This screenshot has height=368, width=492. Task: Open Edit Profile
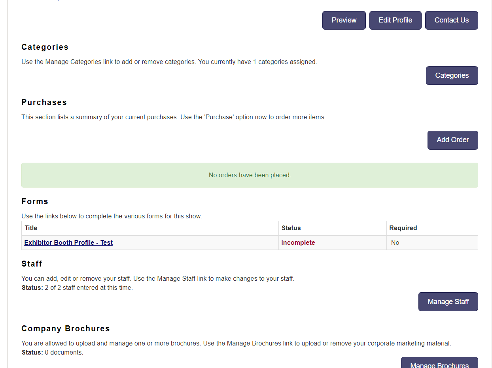tap(395, 20)
